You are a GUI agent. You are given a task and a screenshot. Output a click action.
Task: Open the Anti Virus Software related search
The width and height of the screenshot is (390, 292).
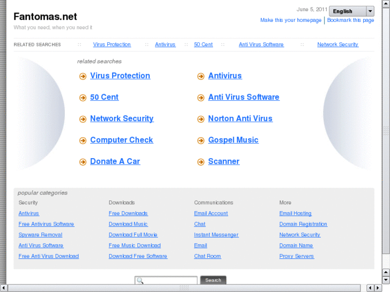(x=244, y=98)
